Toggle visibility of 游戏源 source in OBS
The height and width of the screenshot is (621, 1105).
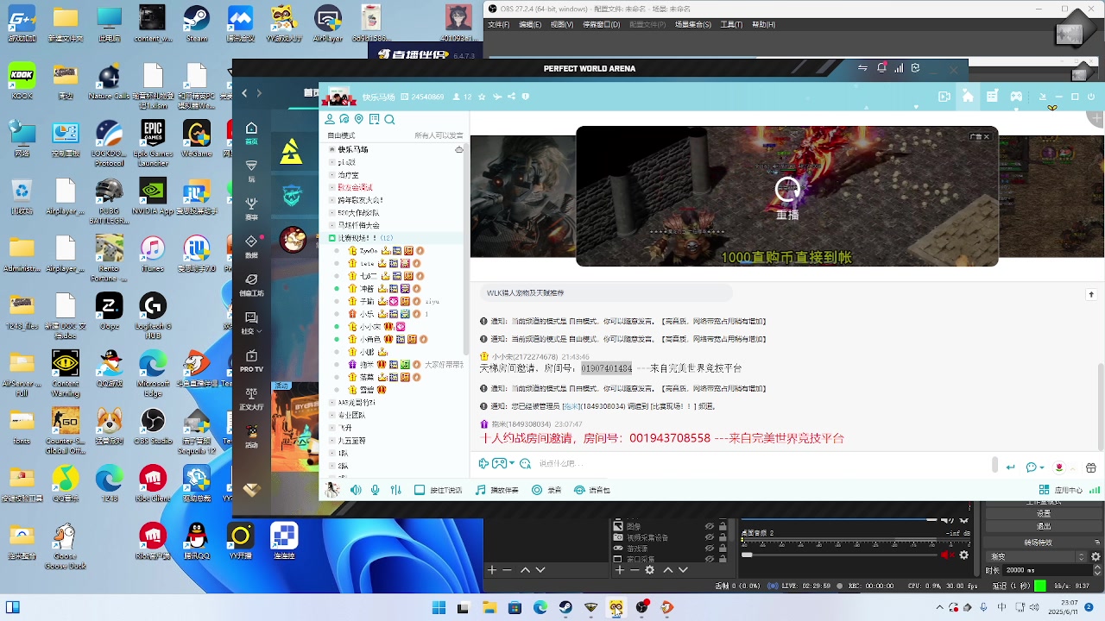(710, 548)
